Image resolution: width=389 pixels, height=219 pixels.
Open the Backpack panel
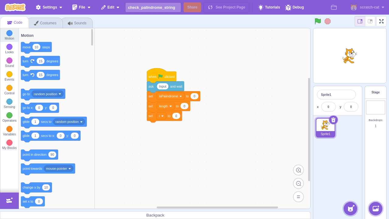click(155, 215)
